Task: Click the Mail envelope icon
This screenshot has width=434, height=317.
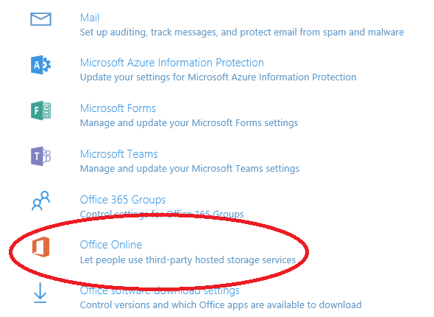Action: (x=40, y=19)
